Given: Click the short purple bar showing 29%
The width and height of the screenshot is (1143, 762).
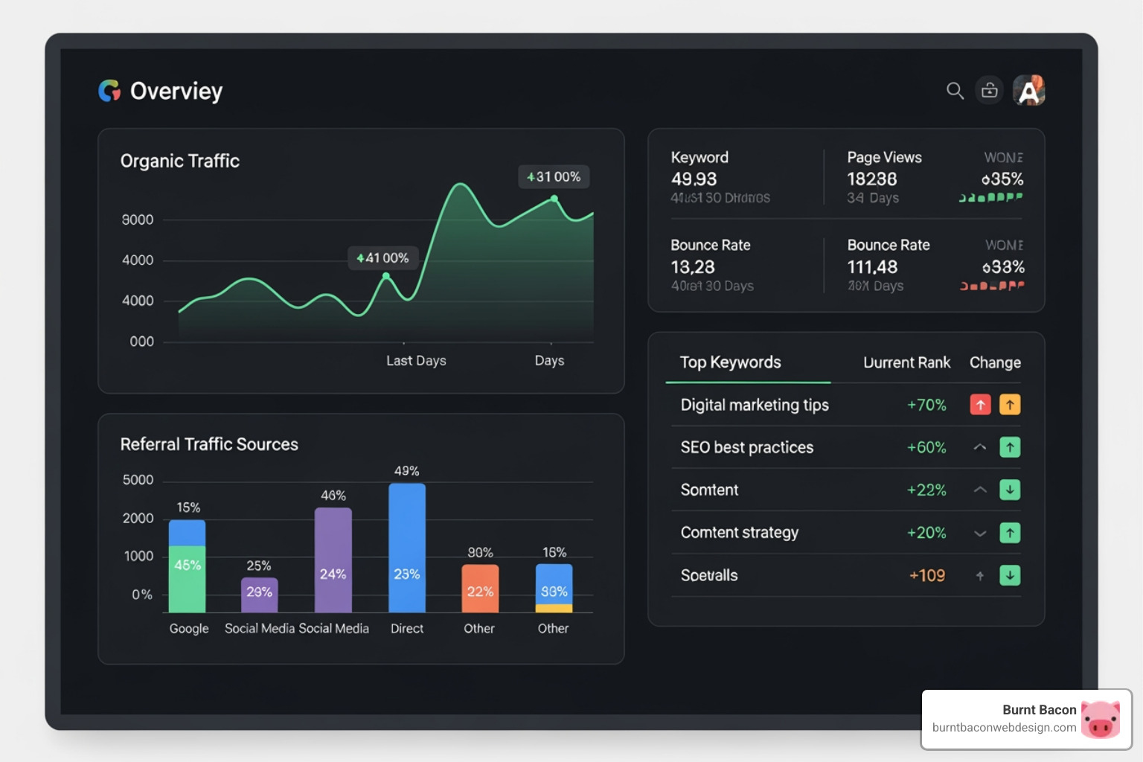Looking at the screenshot, I should 260,595.
